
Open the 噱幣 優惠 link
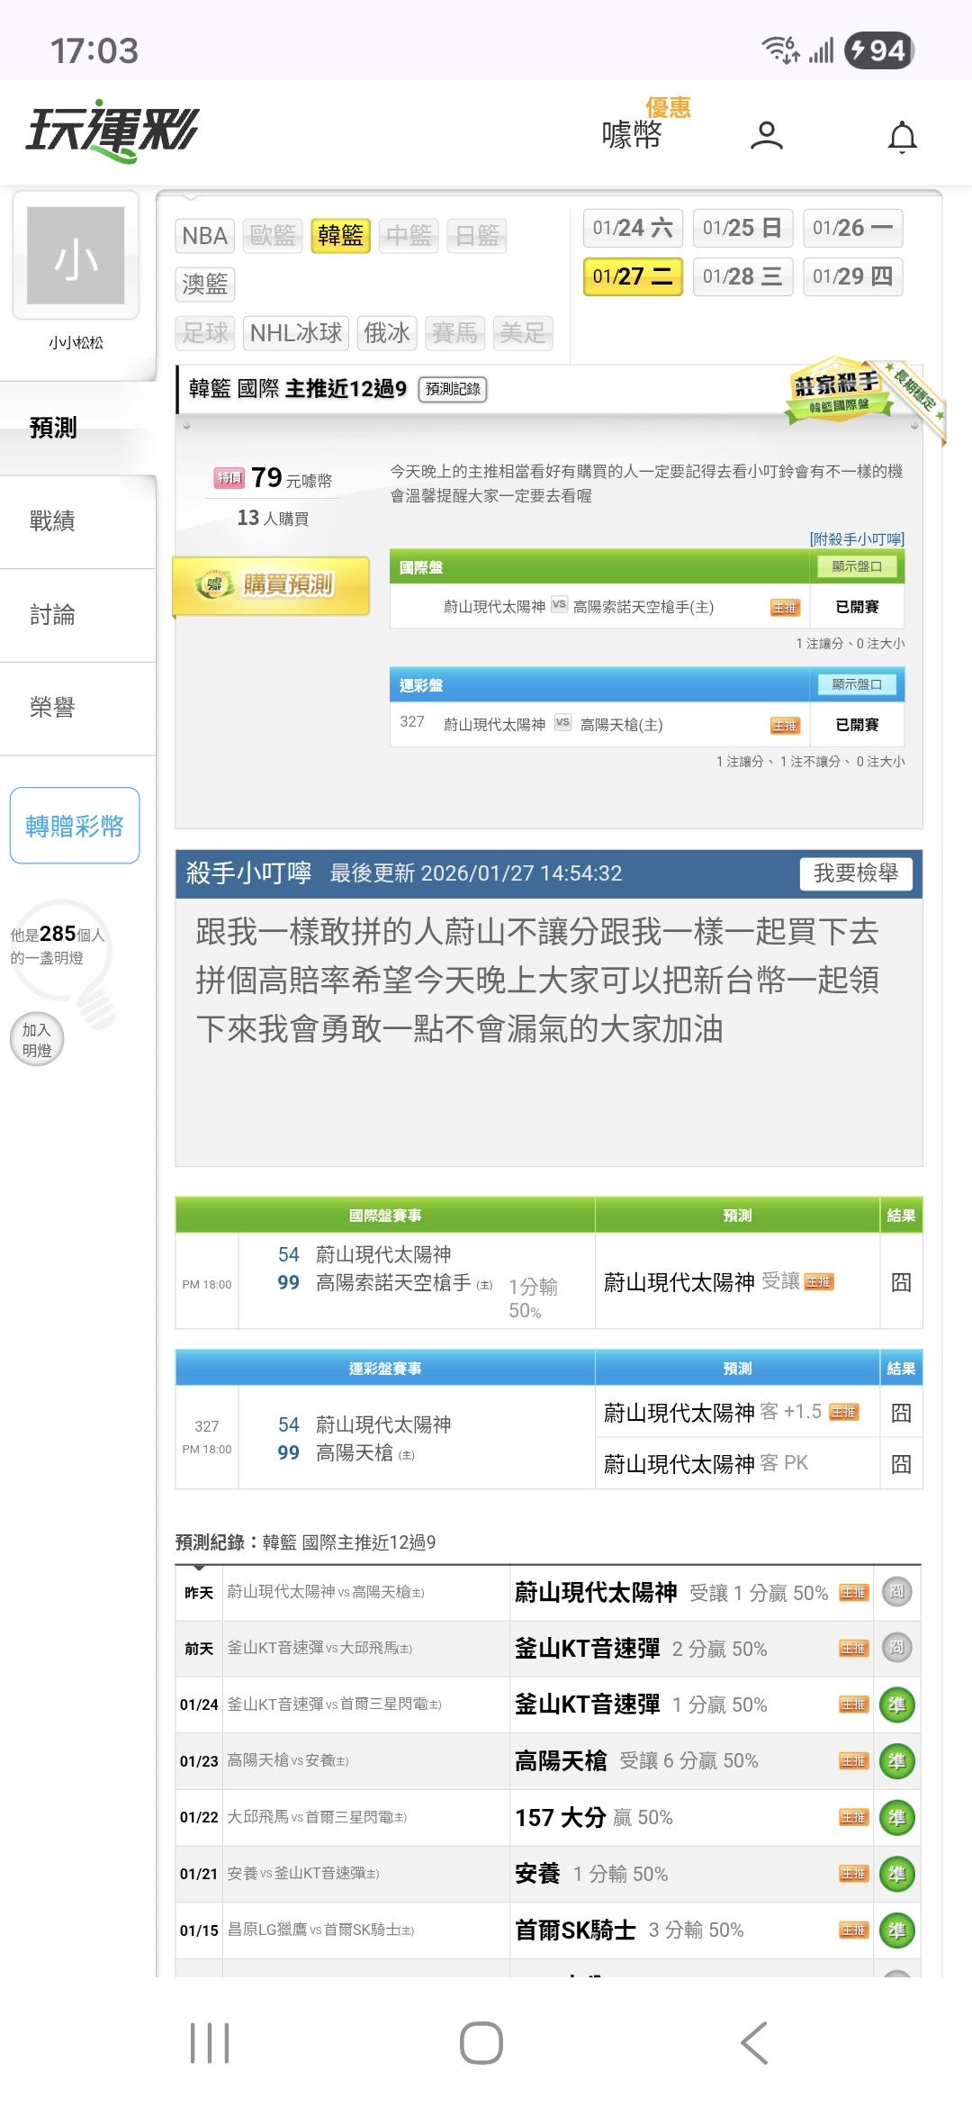(645, 124)
